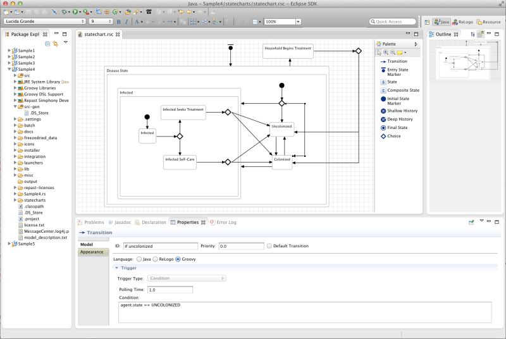The width and height of the screenshot is (506, 339).
Task: Select the Shallow History palette tool
Action: (399, 111)
